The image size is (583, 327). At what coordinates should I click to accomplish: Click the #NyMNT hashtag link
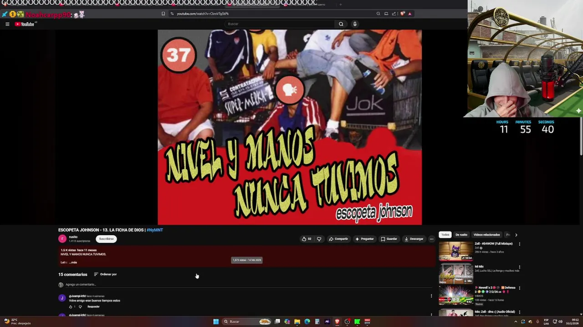tap(155, 230)
